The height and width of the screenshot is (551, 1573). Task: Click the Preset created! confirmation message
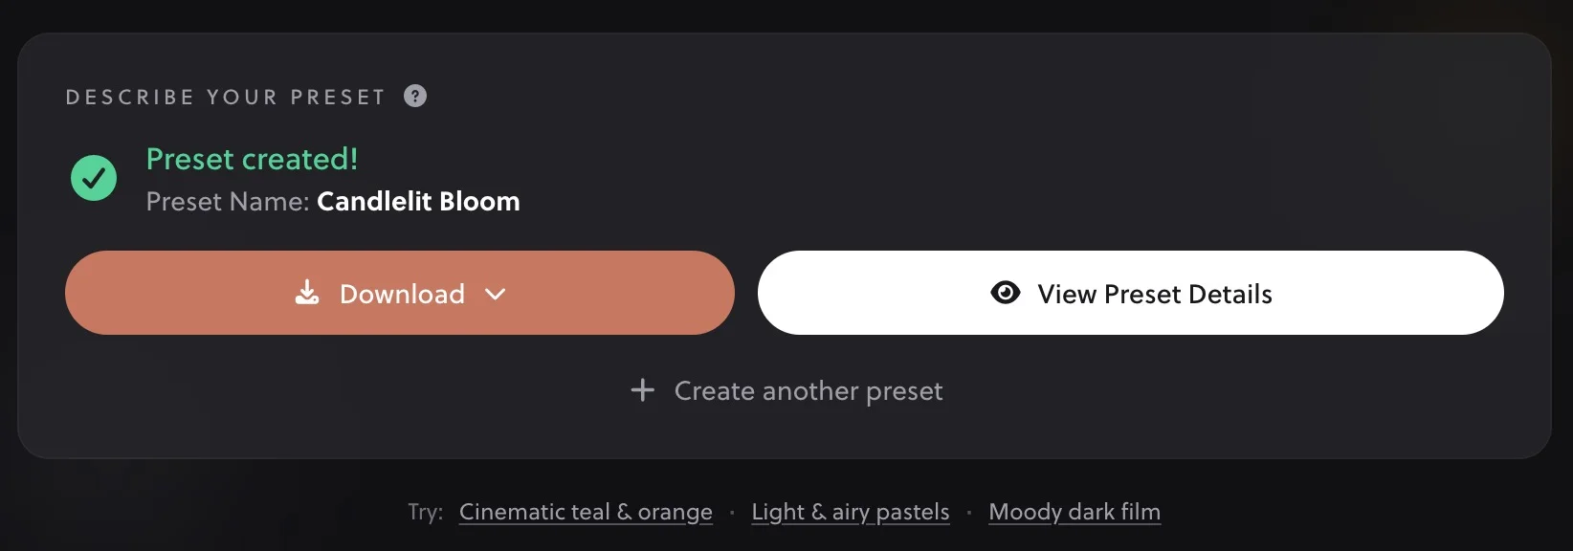pos(252,159)
